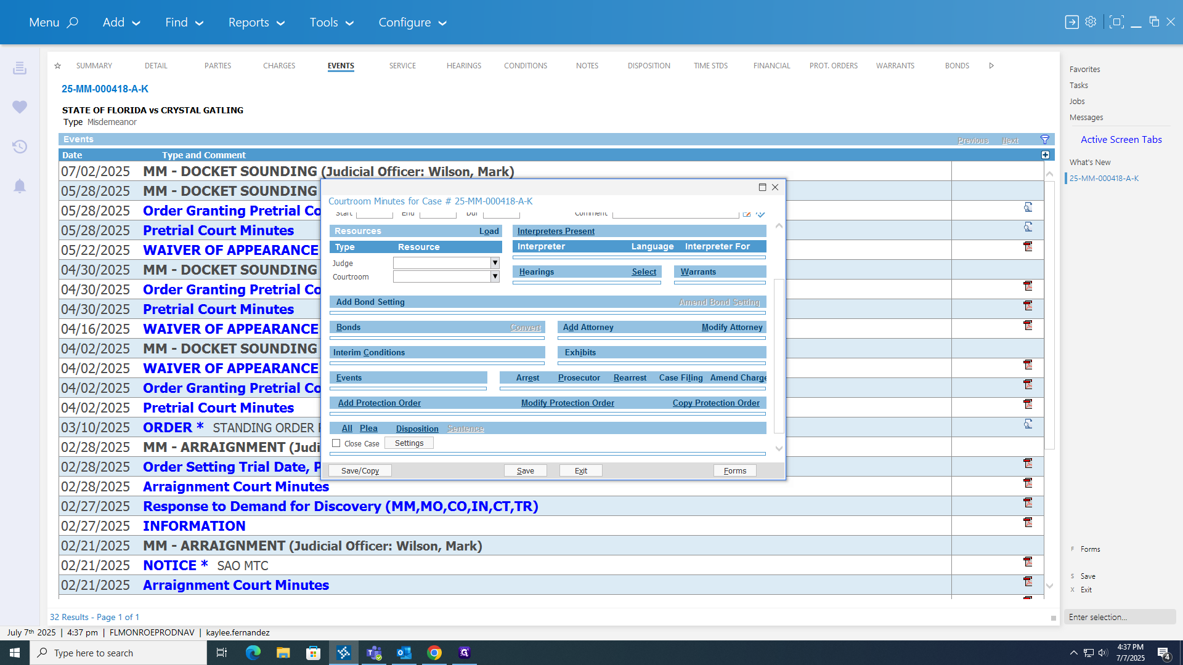Open File Explorer from the taskbar

283,653
